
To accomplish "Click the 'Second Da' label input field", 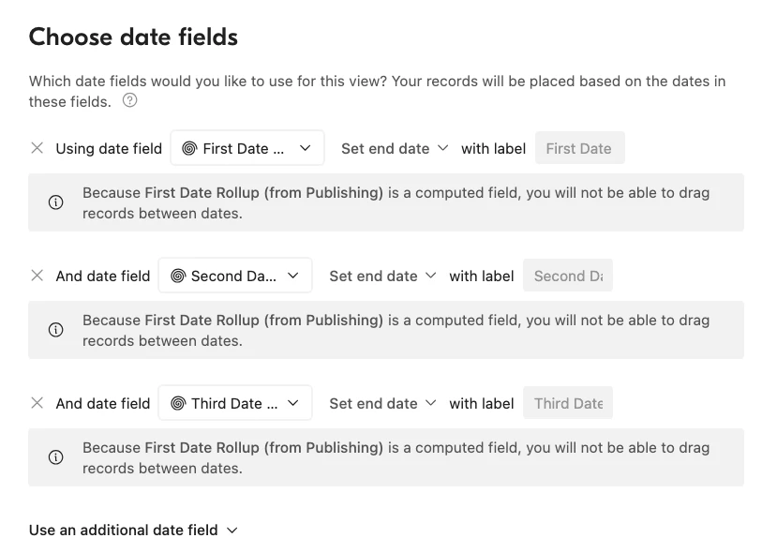I will (x=568, y=276).
